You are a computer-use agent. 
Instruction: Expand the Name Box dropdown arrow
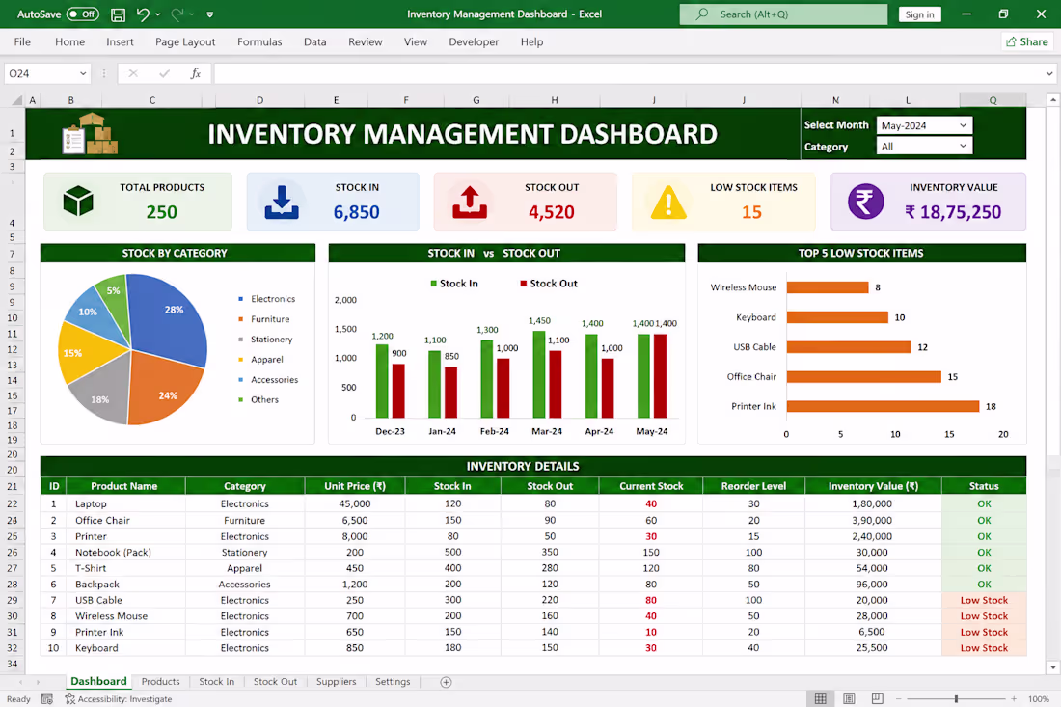tap(83, 73)
